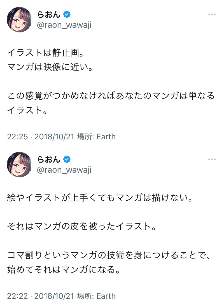
Task: Click the Earth location on the 22:22 tweet
Action: [106, 296]
